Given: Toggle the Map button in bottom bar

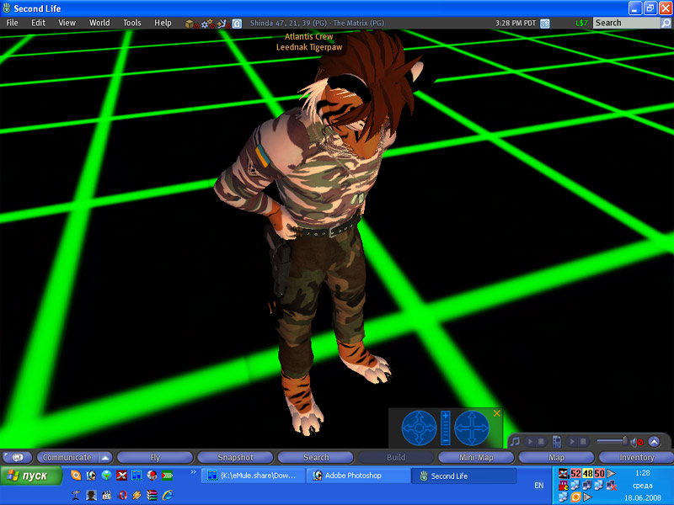Looking at the screenshot, I should [x=556, y=457].
